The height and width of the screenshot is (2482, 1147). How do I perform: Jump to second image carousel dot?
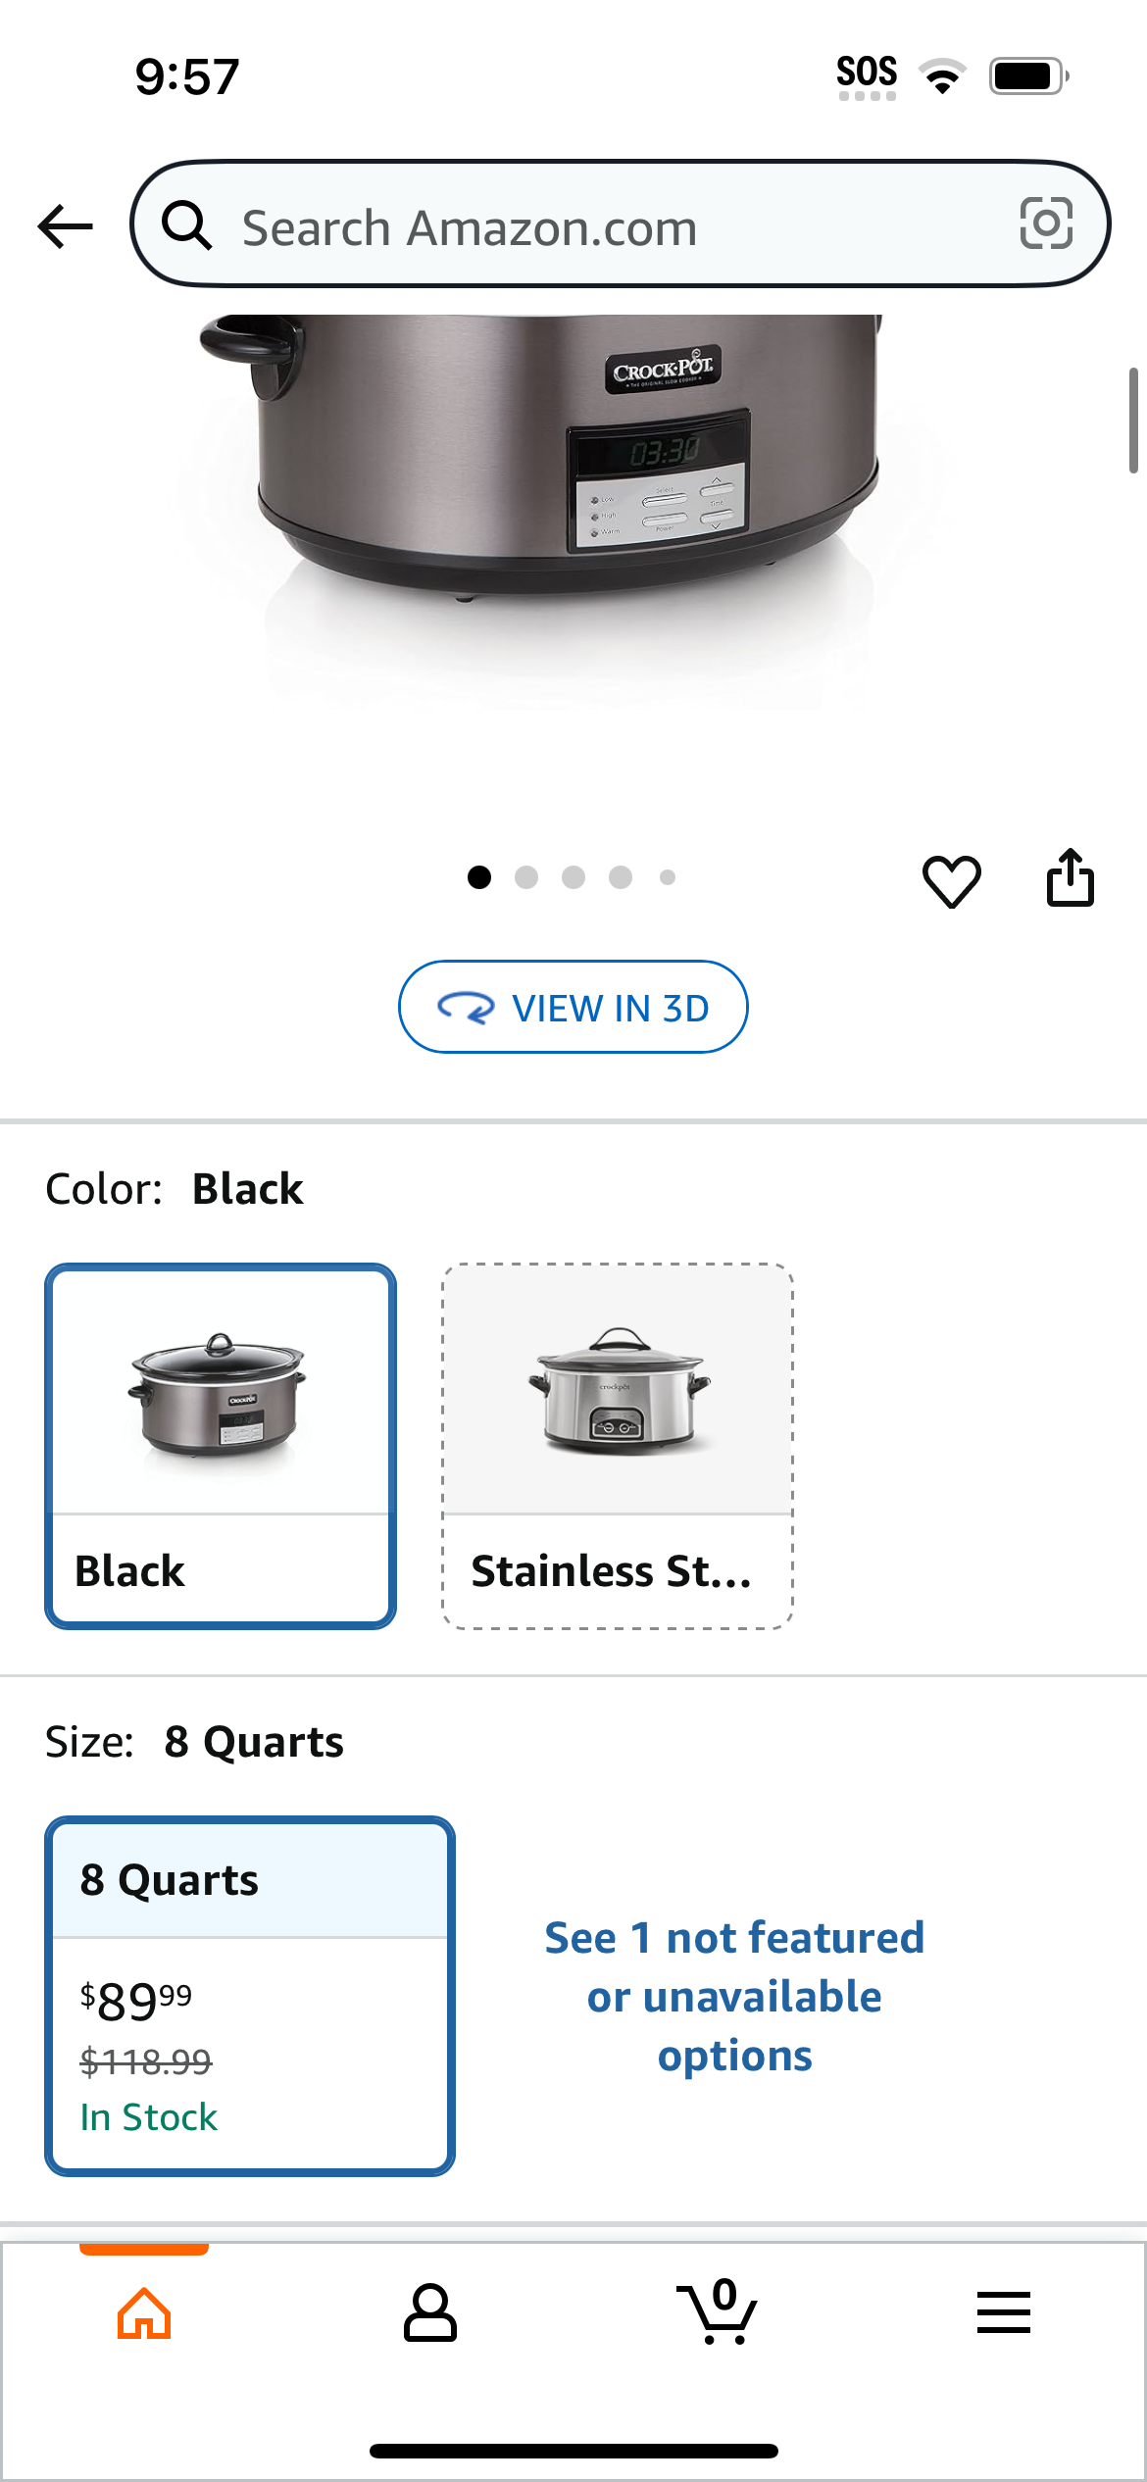coord(526,877)
